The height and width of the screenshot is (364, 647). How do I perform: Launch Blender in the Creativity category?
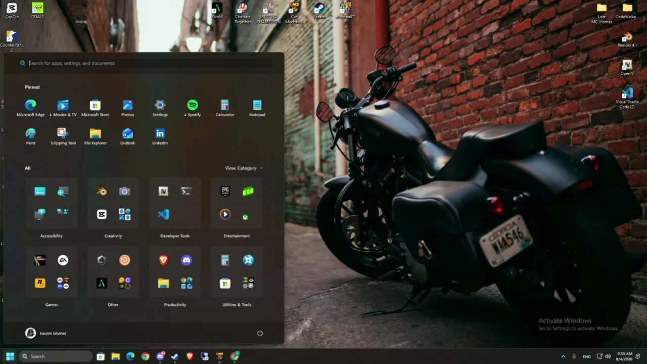102,191
